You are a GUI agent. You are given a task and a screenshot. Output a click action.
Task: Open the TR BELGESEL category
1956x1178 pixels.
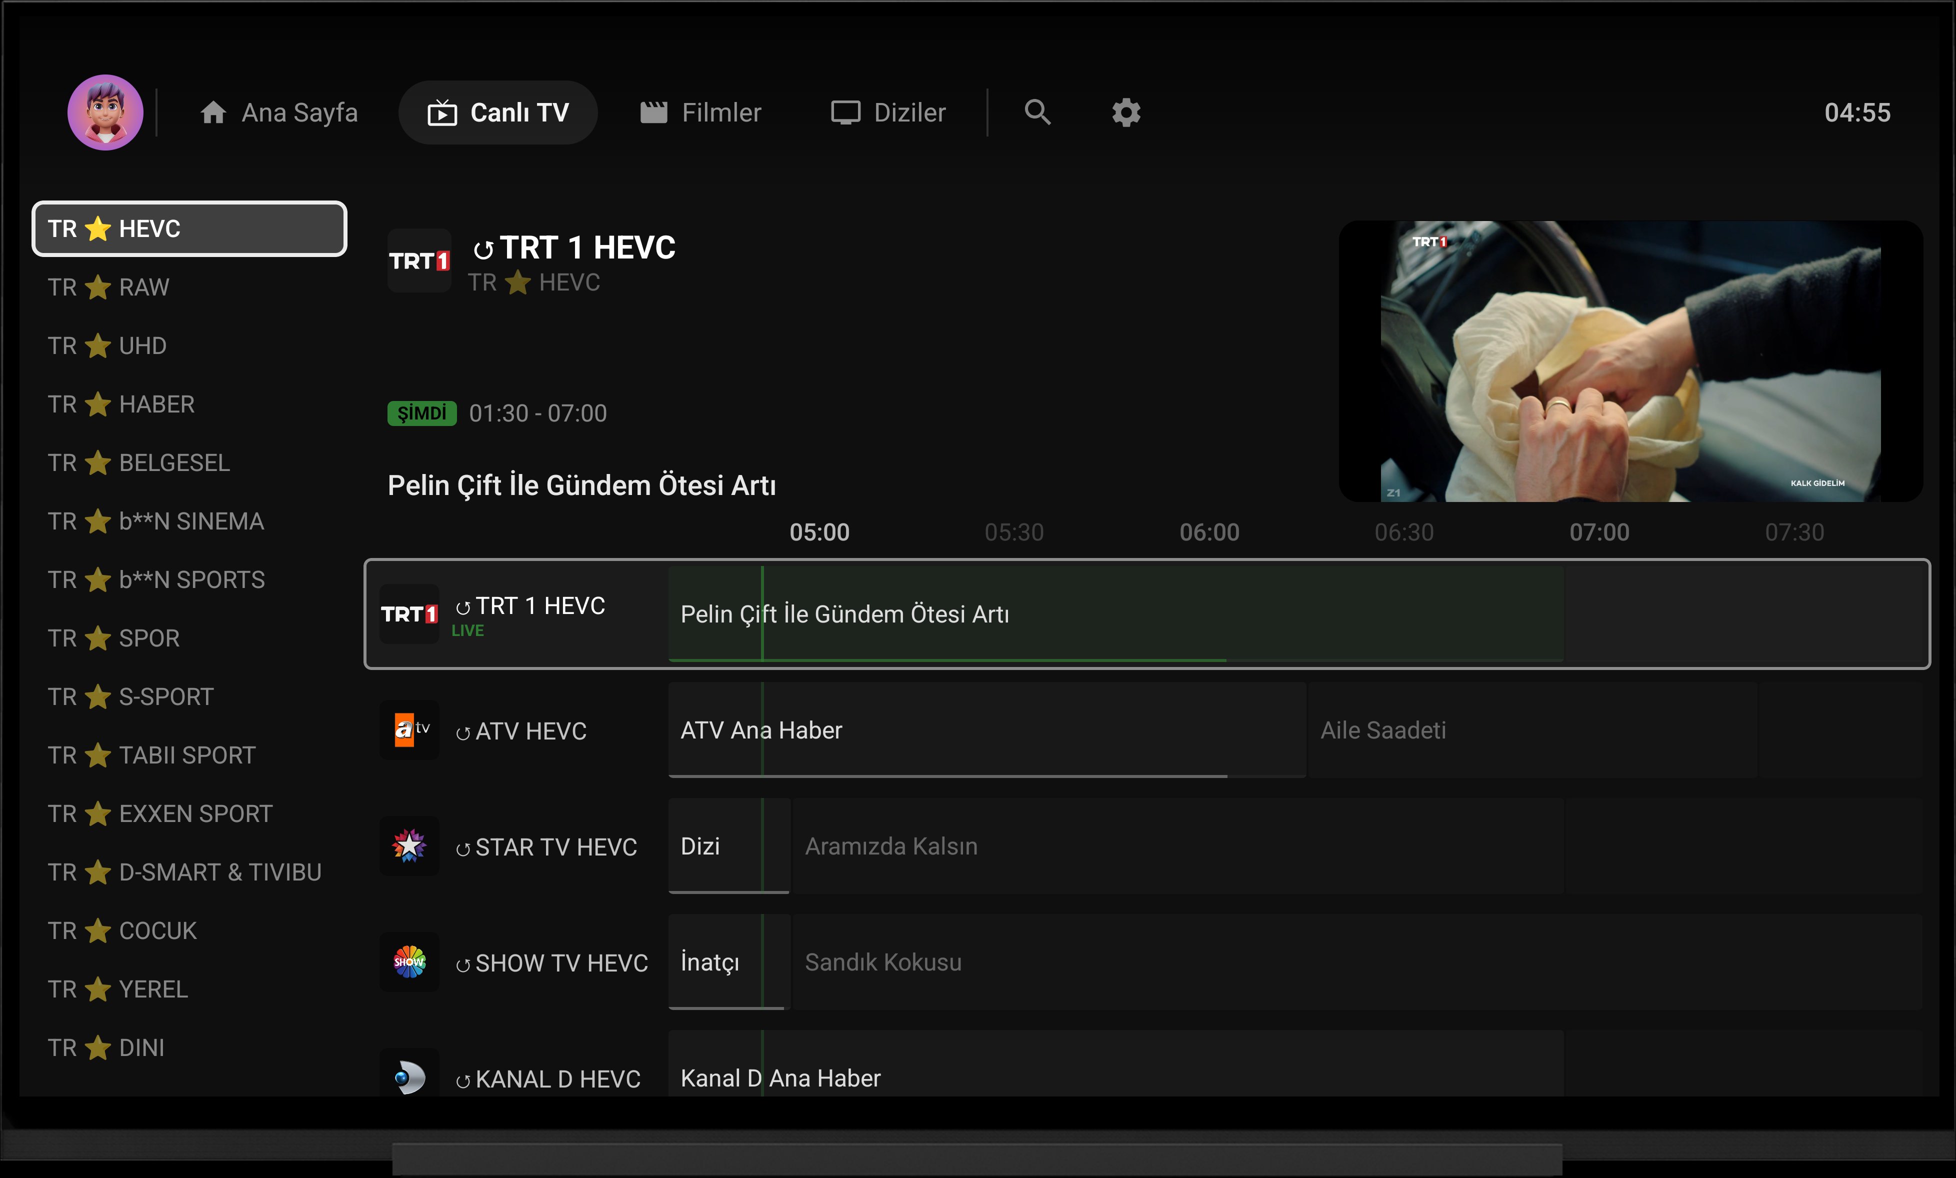pyautogui.click(x=138, y=463)
